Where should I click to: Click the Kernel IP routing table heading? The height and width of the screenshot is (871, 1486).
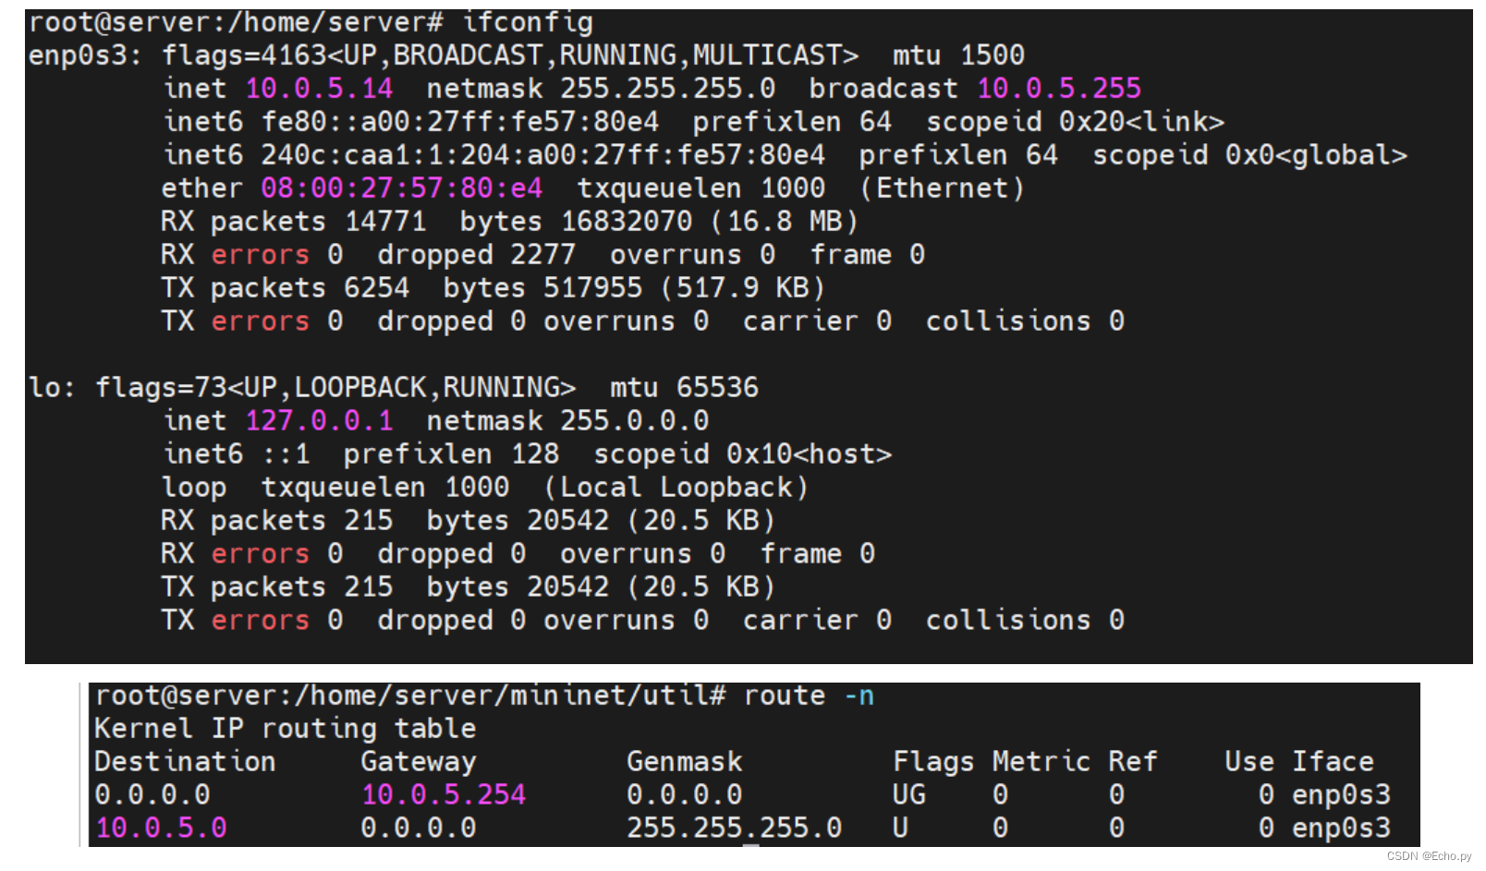click(286, 729)
